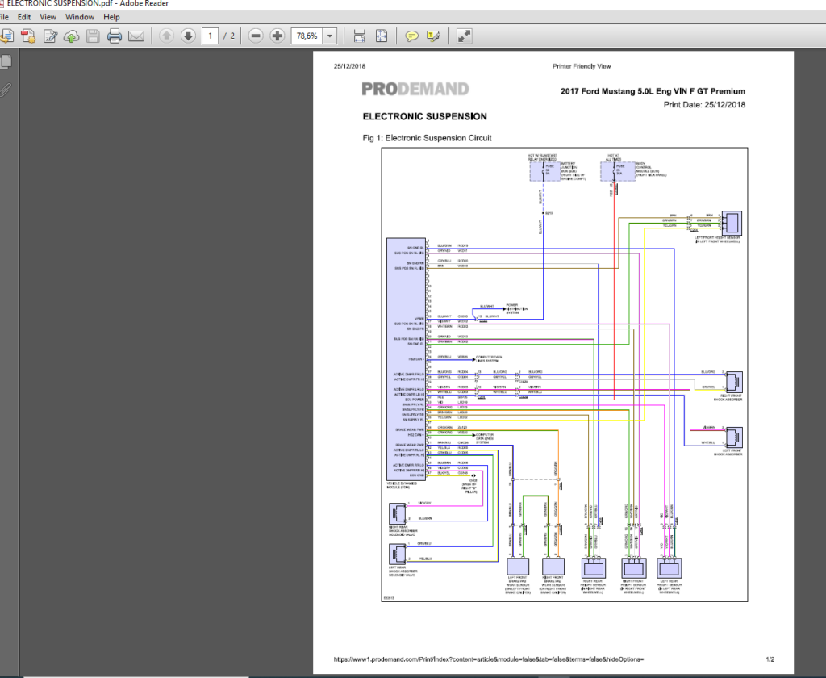Open the Sign document tool
Screen dimensions: 826x678
50,36
